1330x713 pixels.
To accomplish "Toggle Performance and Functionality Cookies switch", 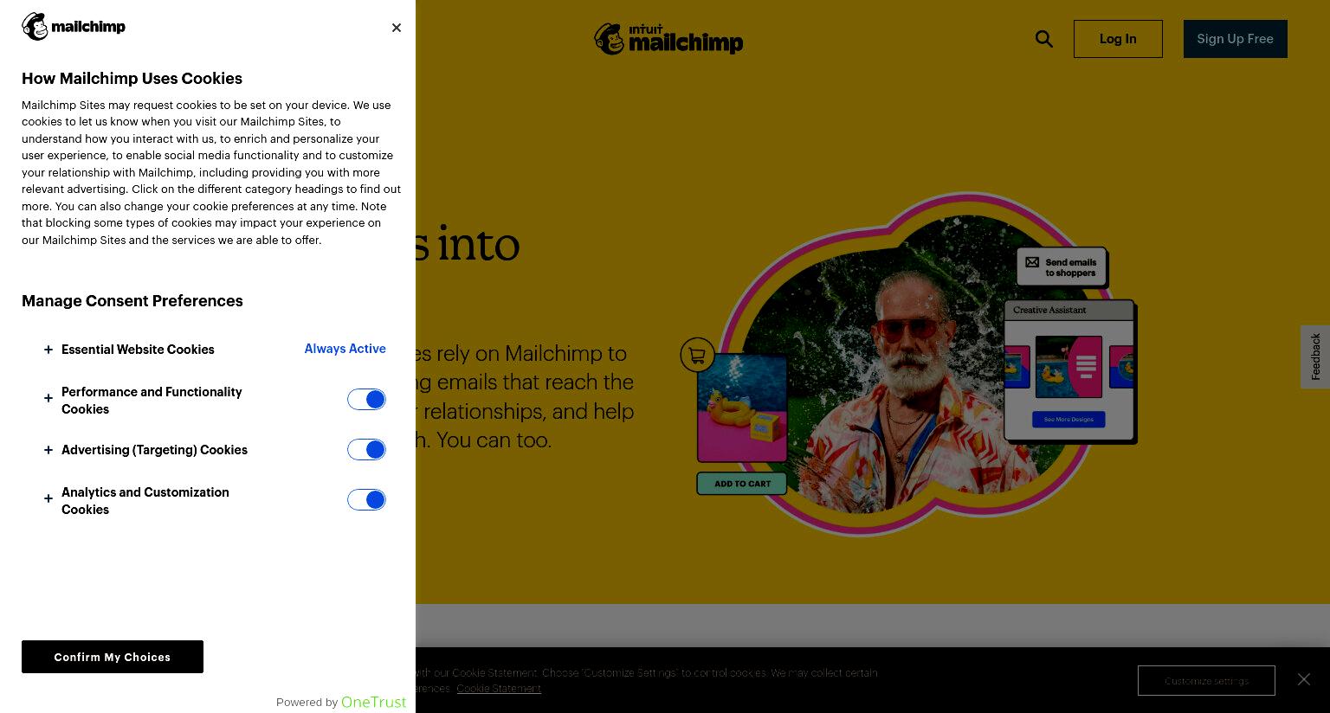I will coord(366,399).
